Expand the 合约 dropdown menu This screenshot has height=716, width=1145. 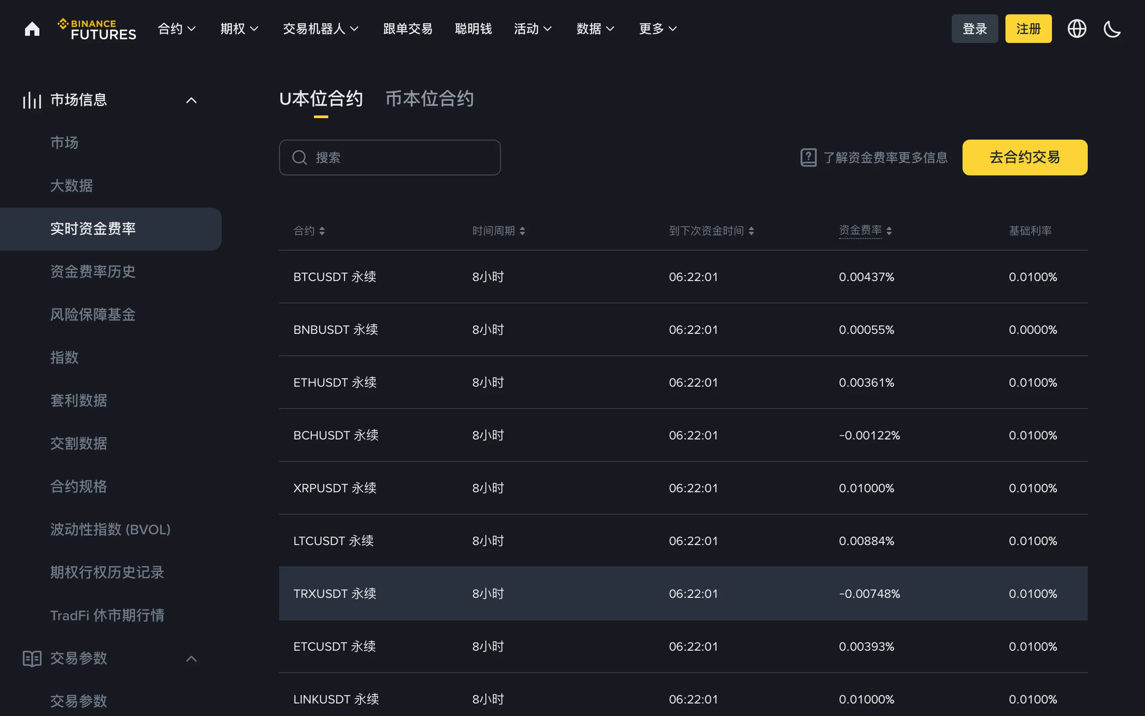click(177, 29)
